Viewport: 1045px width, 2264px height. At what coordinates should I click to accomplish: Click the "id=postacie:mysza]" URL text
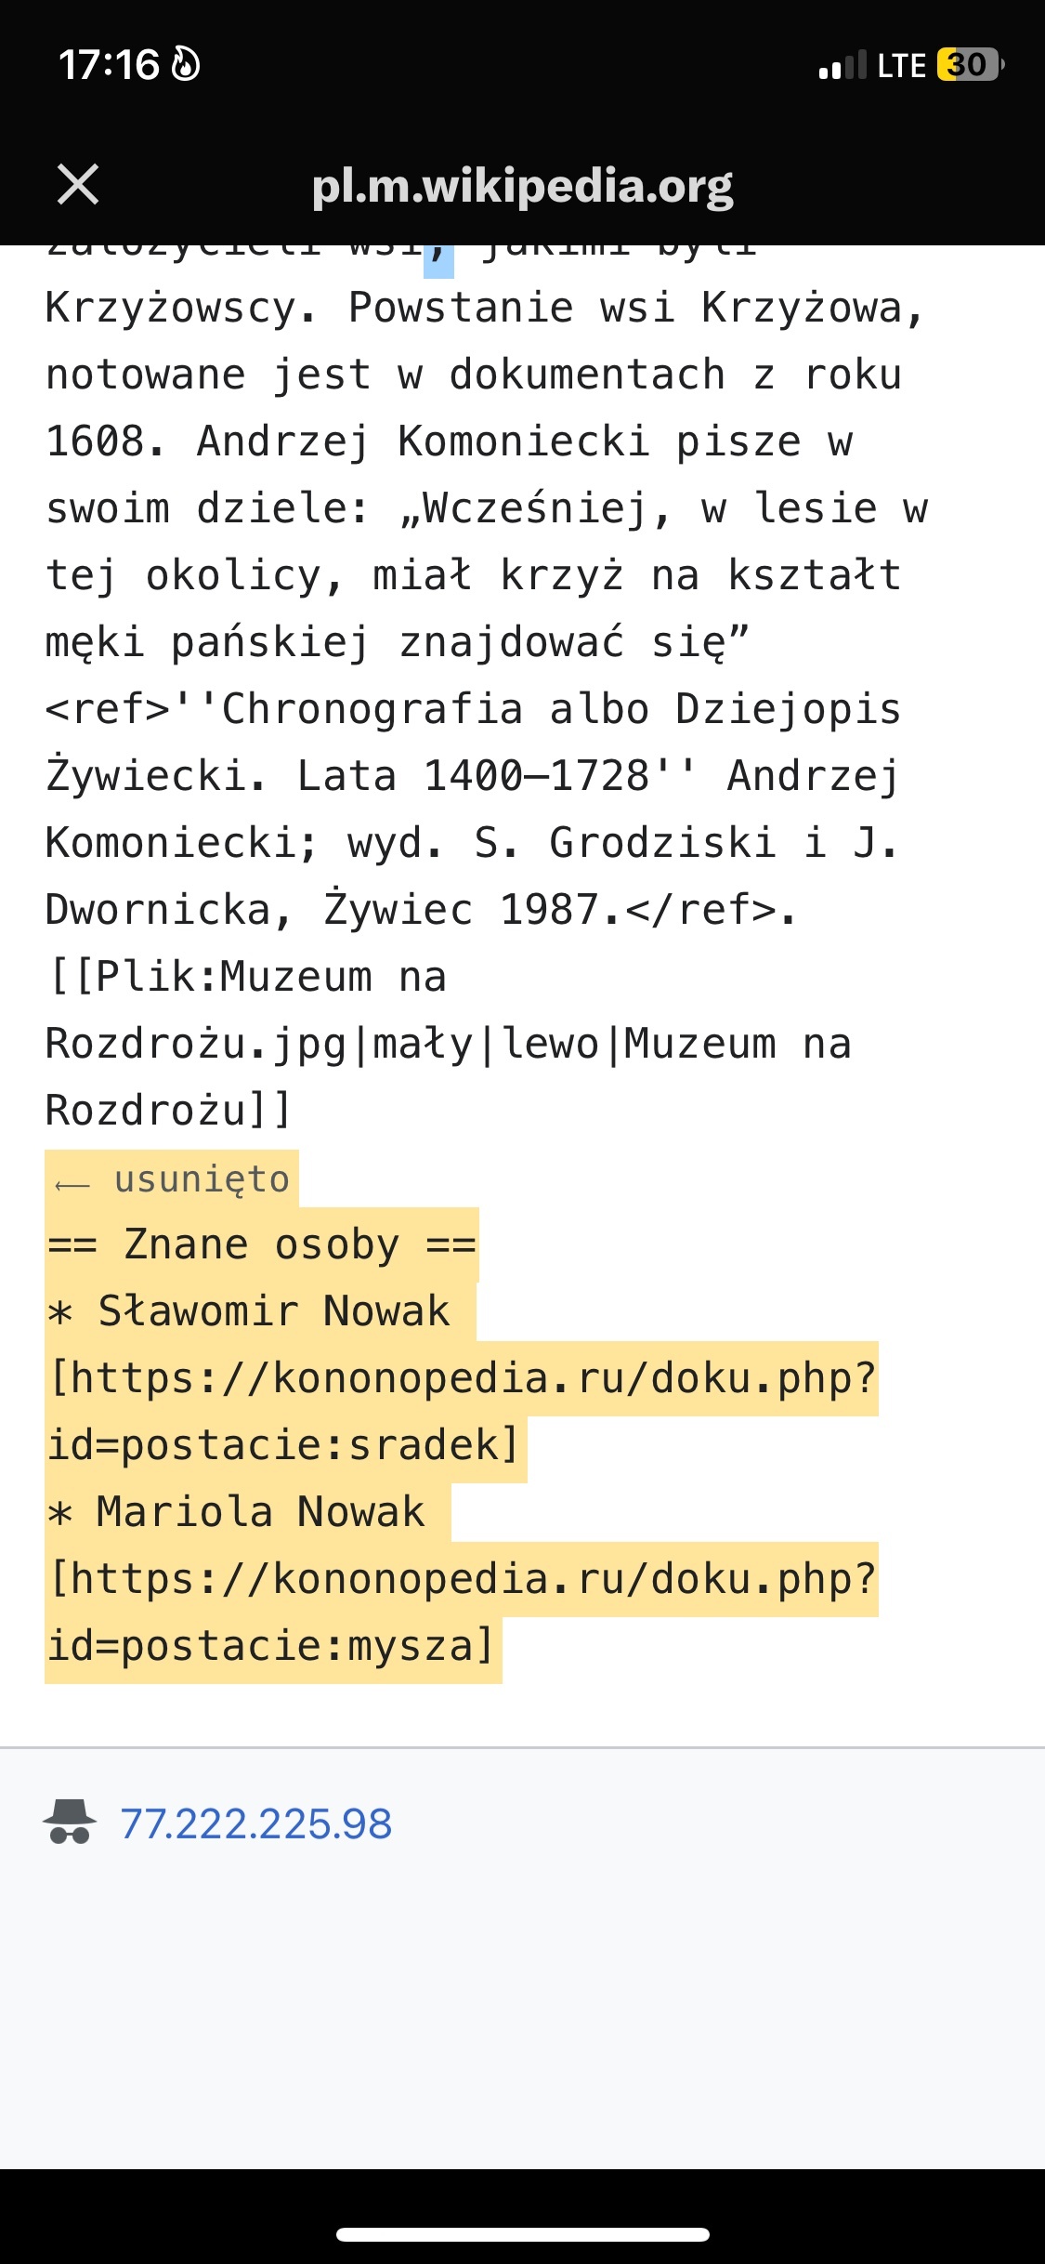(x=271, y=1646)
